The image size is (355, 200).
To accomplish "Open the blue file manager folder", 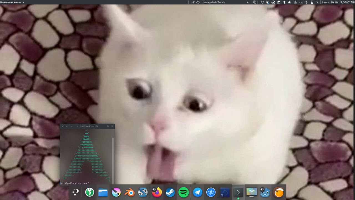I will (x=103, y=192).
